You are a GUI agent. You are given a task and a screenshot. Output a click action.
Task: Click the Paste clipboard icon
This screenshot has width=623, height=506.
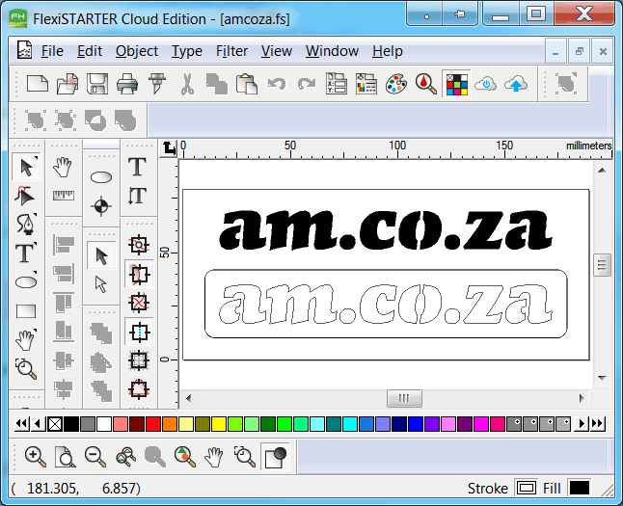246,84
